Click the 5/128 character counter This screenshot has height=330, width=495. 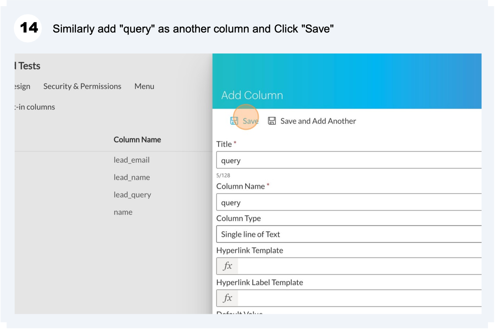click(223, 175)
